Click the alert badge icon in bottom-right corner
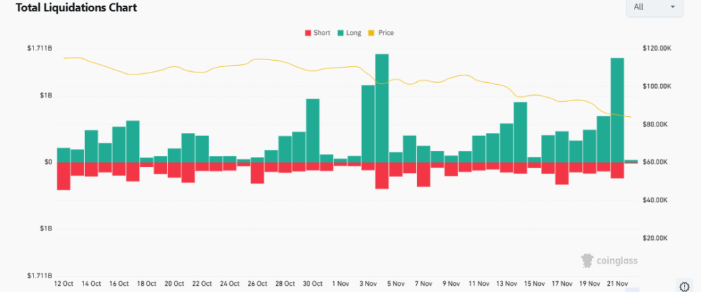701x292 pixels. [x=685, y=285]
